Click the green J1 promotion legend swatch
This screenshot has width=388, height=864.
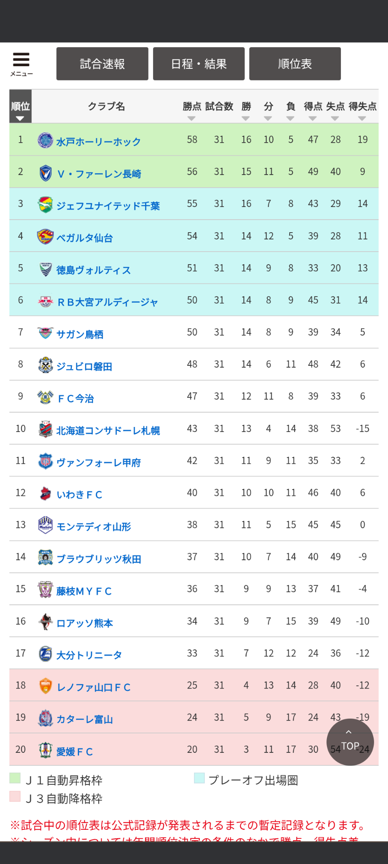coord(15,778)
